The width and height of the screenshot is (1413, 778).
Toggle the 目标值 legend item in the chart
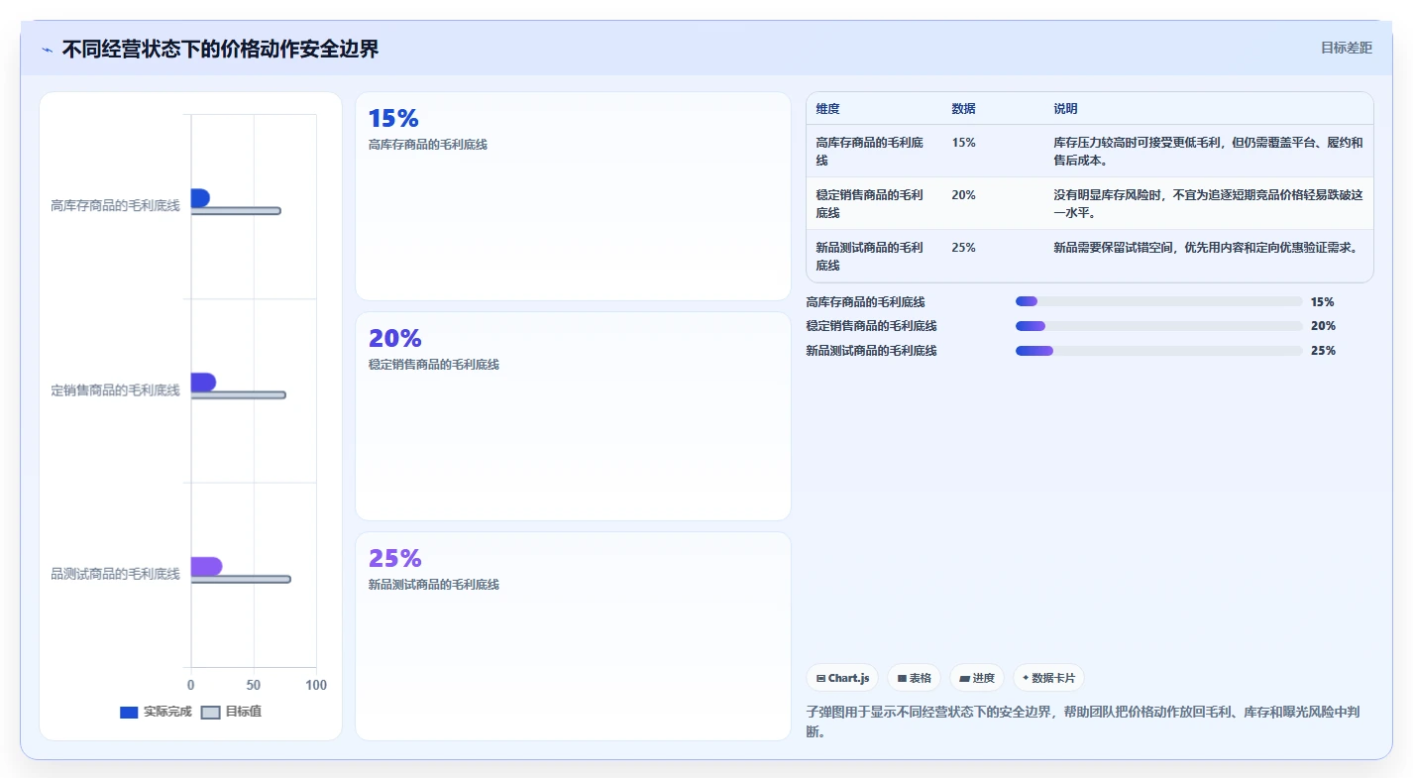tap(232, 712)
